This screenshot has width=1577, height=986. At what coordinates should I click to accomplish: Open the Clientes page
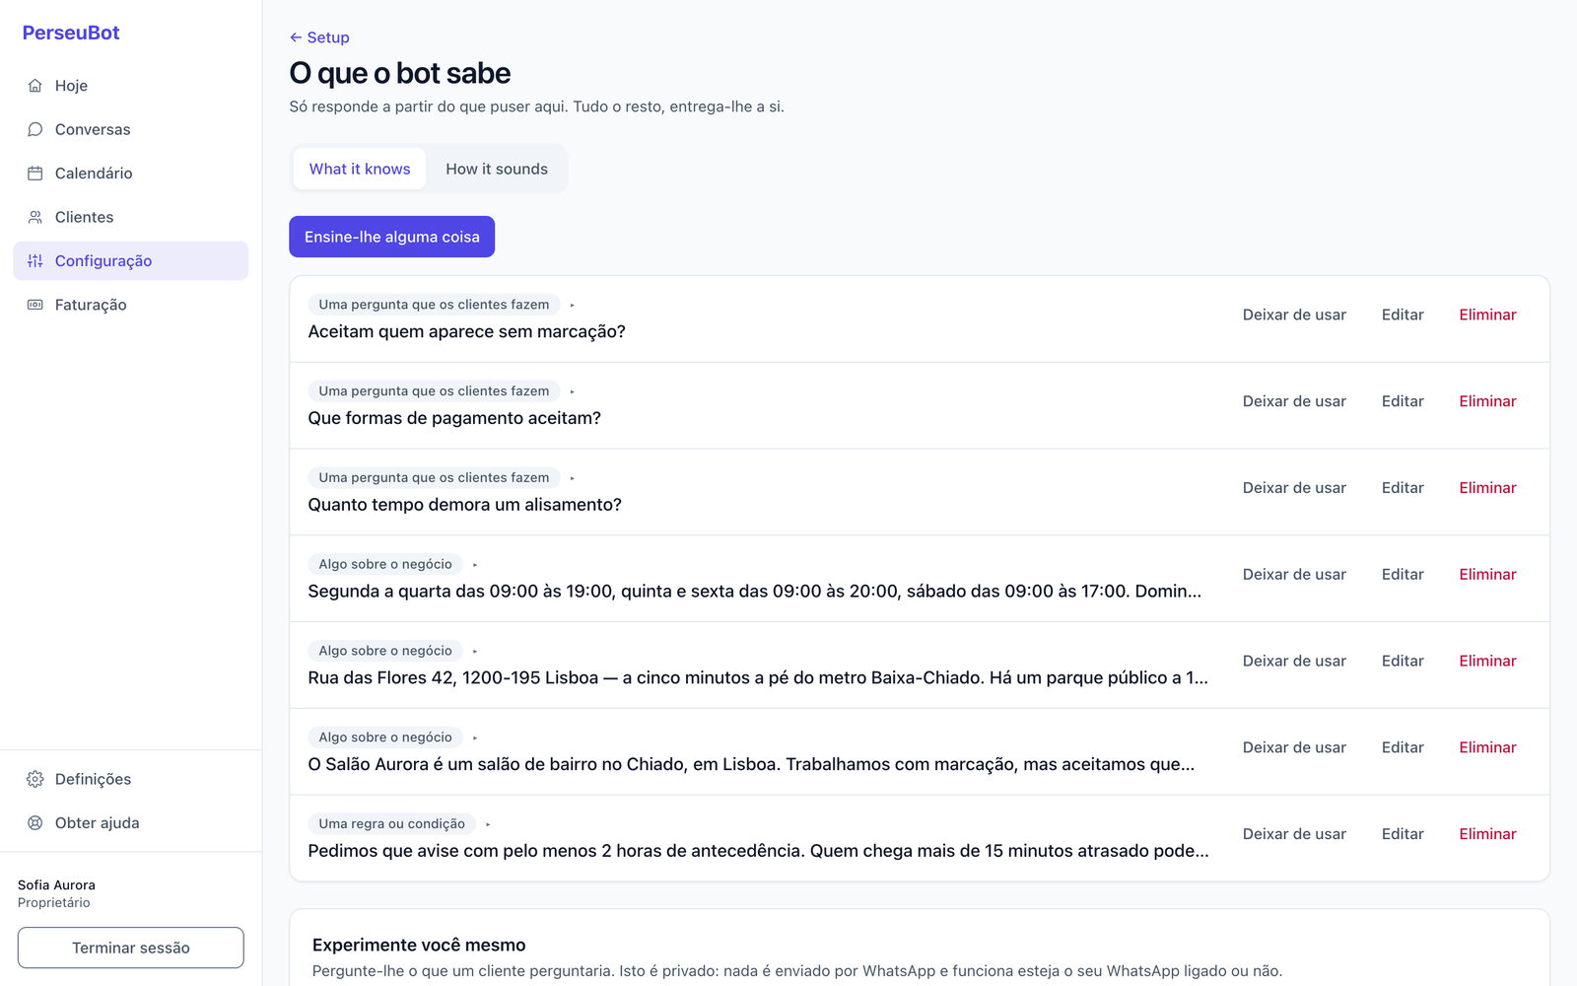point(130,217)
